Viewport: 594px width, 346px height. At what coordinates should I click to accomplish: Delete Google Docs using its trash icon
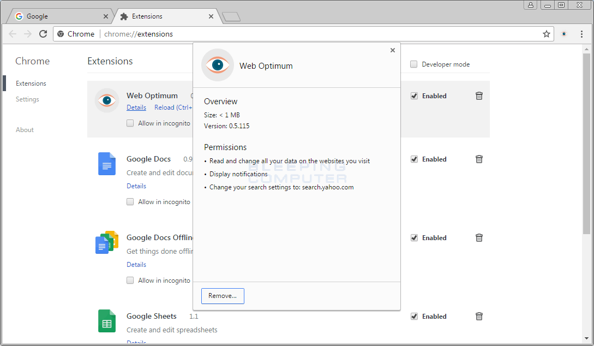point(479,159)
